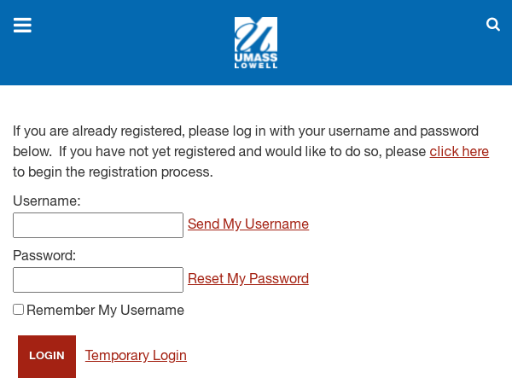Screen dimensions: 512x384
Task: Expand site navigation with three-line icon
Action: tap(22, 25)
